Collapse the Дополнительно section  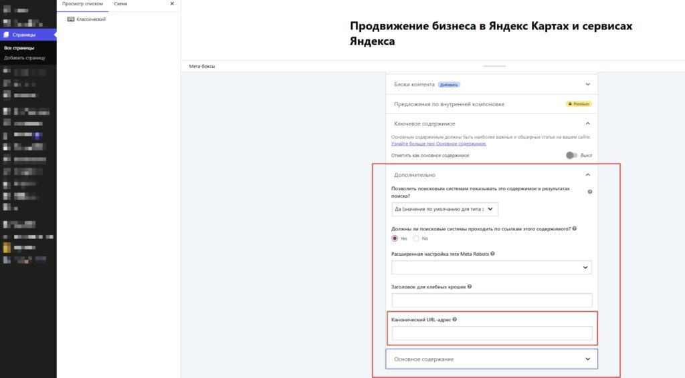[492, 175]
